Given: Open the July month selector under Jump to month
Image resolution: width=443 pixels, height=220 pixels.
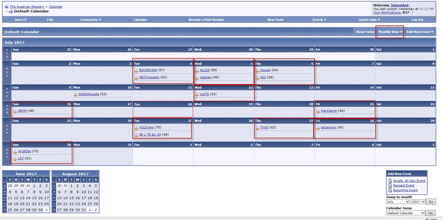Looking at the screenshot, I should (x=398, y=202).
